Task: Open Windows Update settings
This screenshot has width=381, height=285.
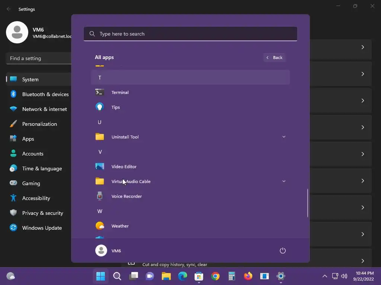Action: click(39, 228)
